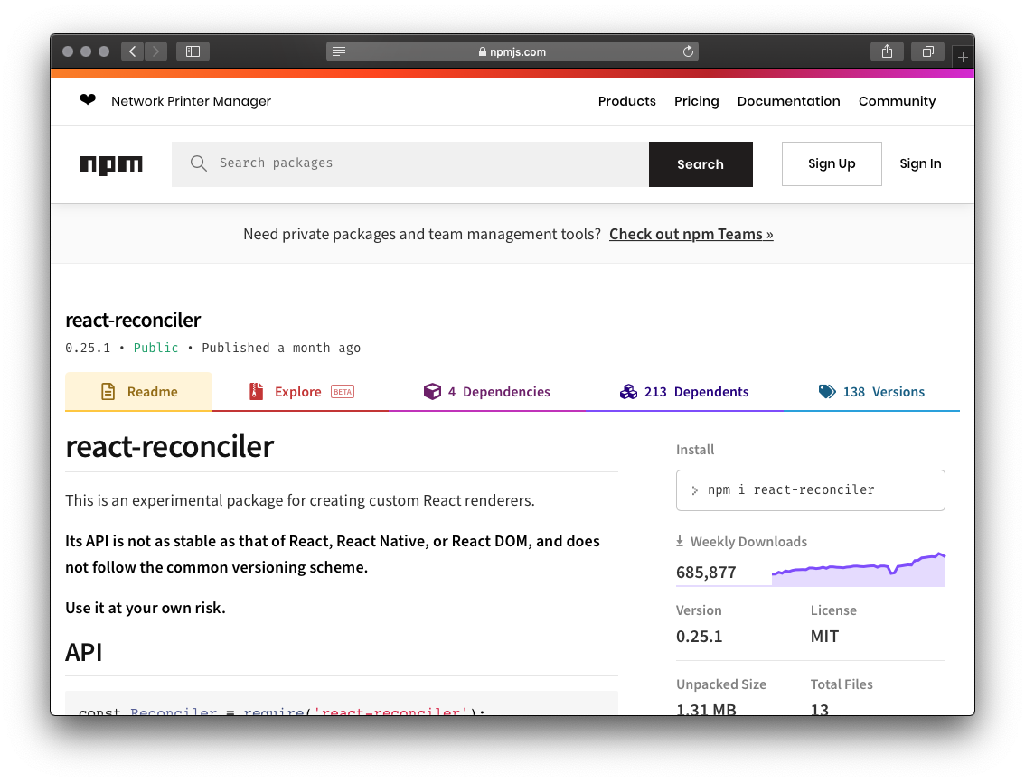
Task: Open the Products menu
Action: [627, 101]
